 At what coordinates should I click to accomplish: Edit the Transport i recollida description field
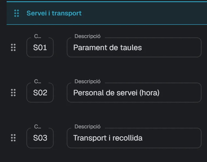click(134, 138)
